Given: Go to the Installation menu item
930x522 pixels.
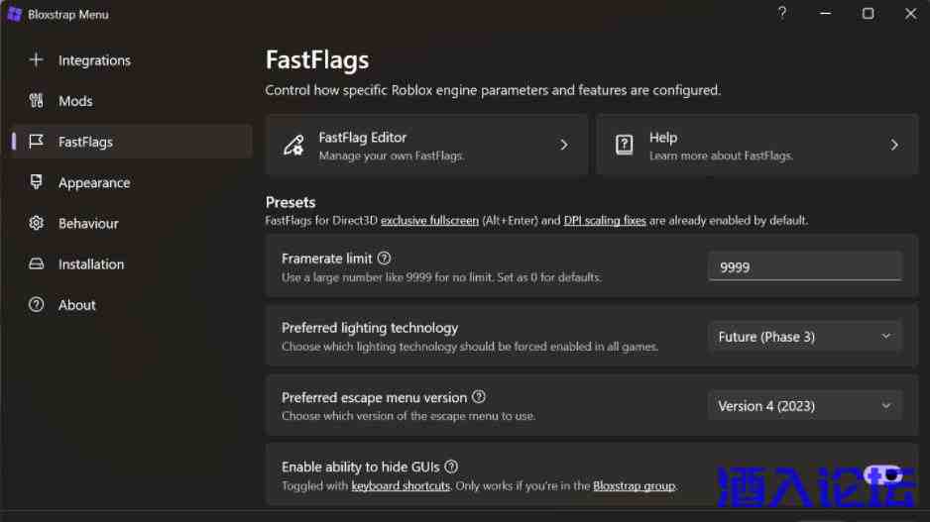Looking at the screenshot, I should 91,264.
